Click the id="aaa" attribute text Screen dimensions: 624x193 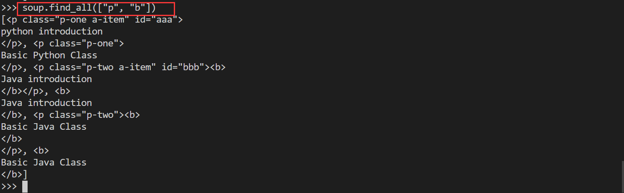[x=156, y=20]
